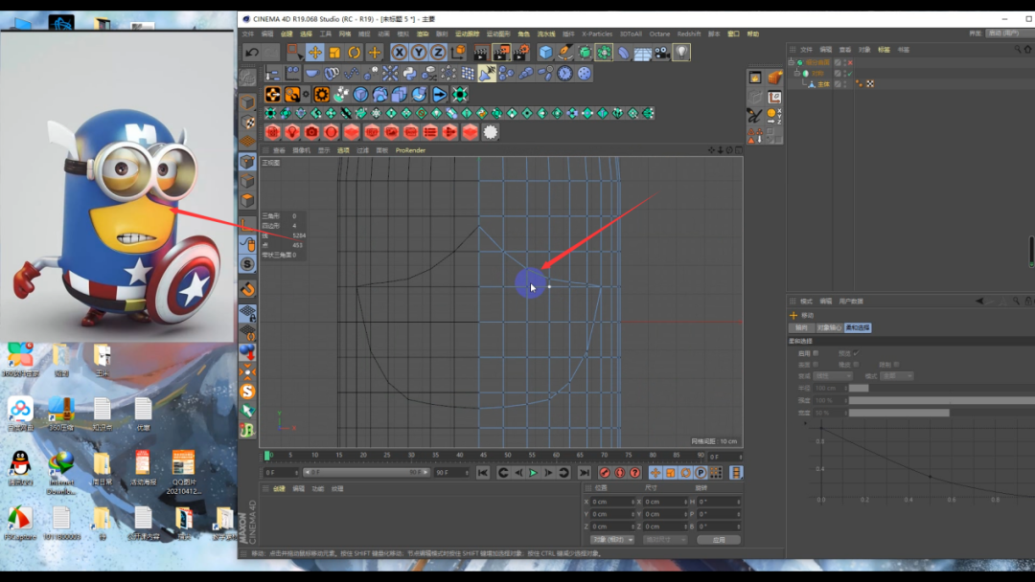The width and height of the screenshot is (1035, 582).
Task: Switch to the 对象轴心 tab
Action: click(829, 327)
